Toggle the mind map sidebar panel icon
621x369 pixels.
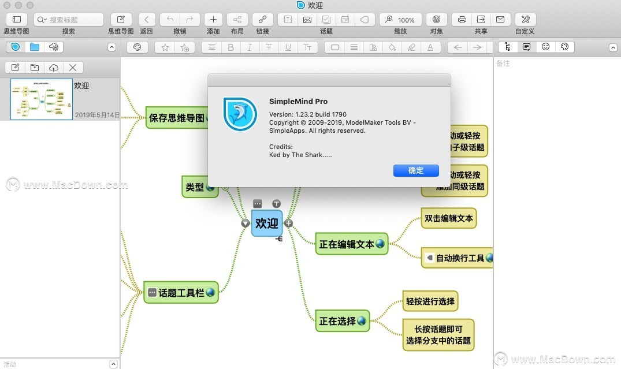click(x=17, y=20)
